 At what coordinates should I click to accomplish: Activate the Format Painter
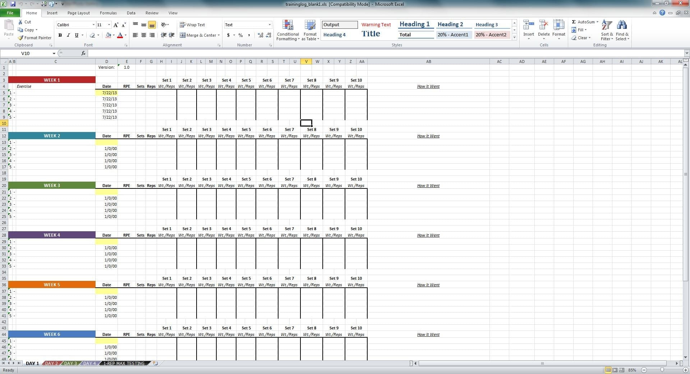pyautogui.click(x=34, y=37)
